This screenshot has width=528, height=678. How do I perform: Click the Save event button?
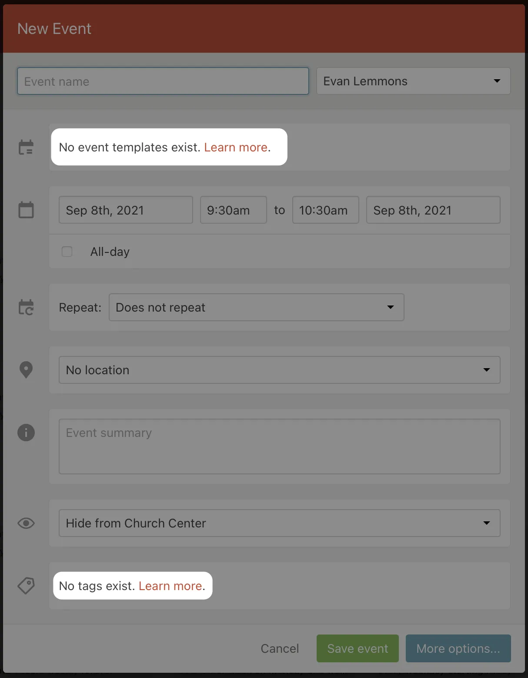pyautogui.click(x=357, y=648)
